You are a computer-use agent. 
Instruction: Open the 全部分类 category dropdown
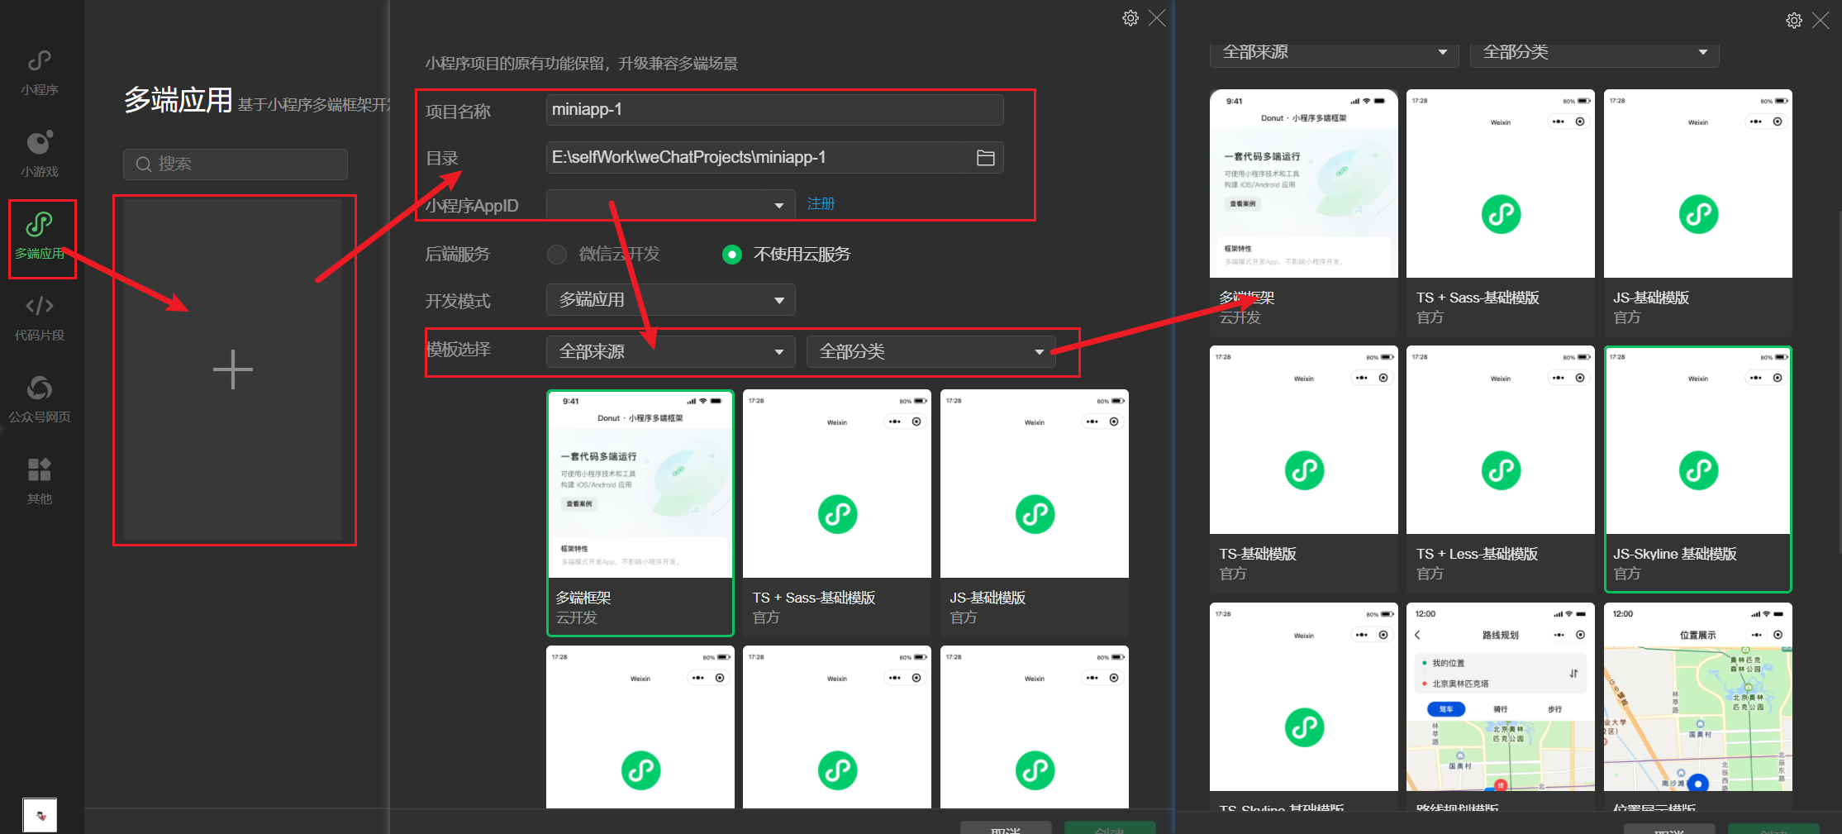pyautogui.click(x=930, y=351)
